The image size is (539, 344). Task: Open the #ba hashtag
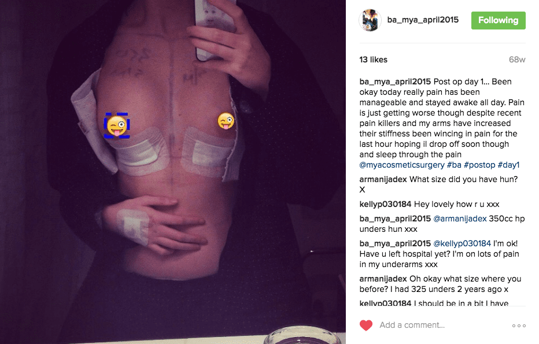click(454, 165)
